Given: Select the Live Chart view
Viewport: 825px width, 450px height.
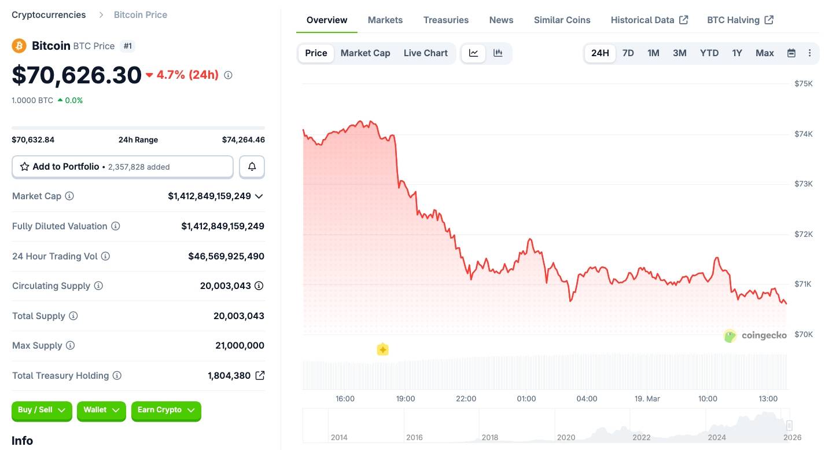Looking at the screenshot, I should pos(425,53).
